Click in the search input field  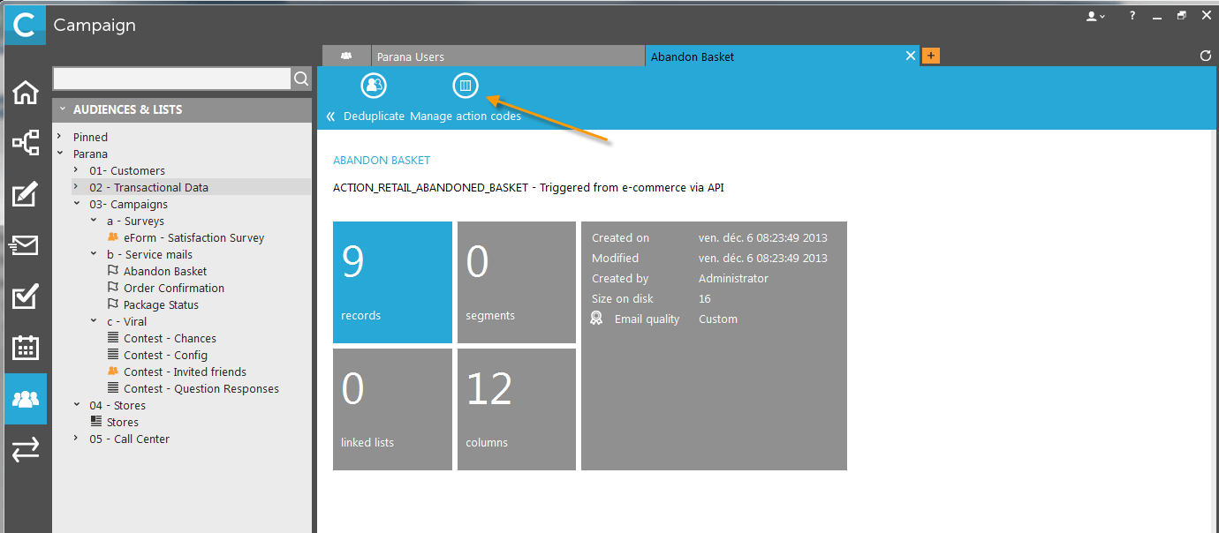pyautogui.click(x=172, y=79)
